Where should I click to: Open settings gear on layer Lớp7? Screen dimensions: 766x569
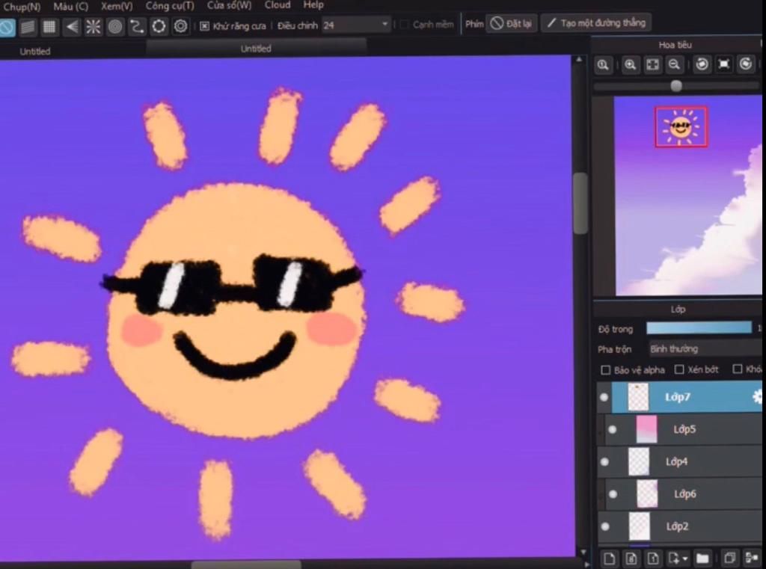click(x=757, y=396)
